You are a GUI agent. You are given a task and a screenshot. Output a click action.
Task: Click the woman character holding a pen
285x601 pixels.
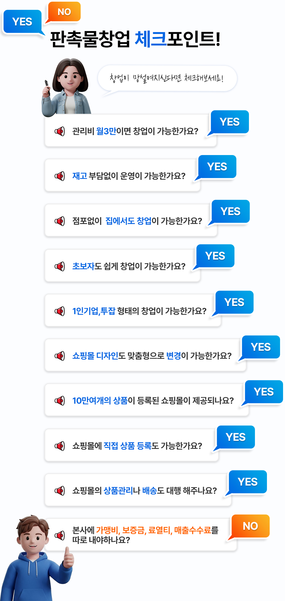(67, 87)
